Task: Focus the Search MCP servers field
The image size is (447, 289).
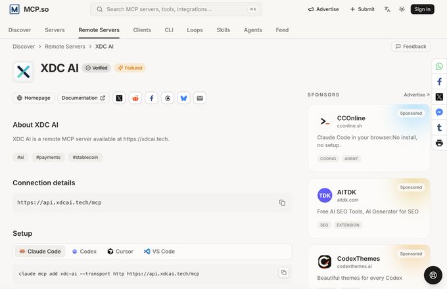Action: pyautogui.click(x=176, y=9)
